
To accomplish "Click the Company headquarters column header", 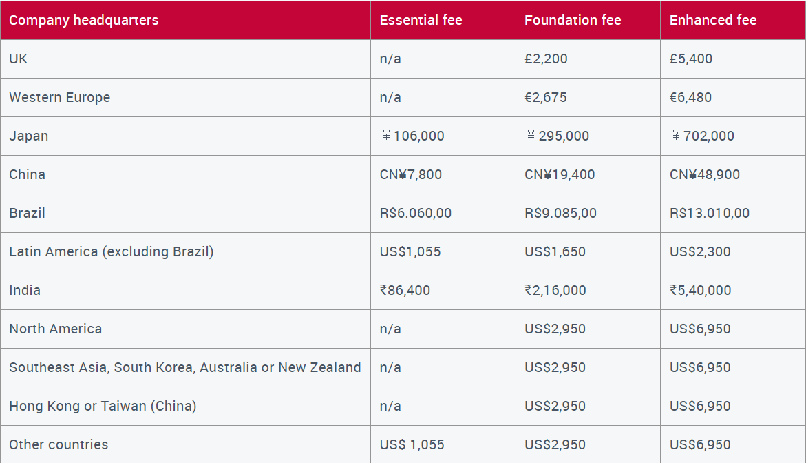I will 84,20.
